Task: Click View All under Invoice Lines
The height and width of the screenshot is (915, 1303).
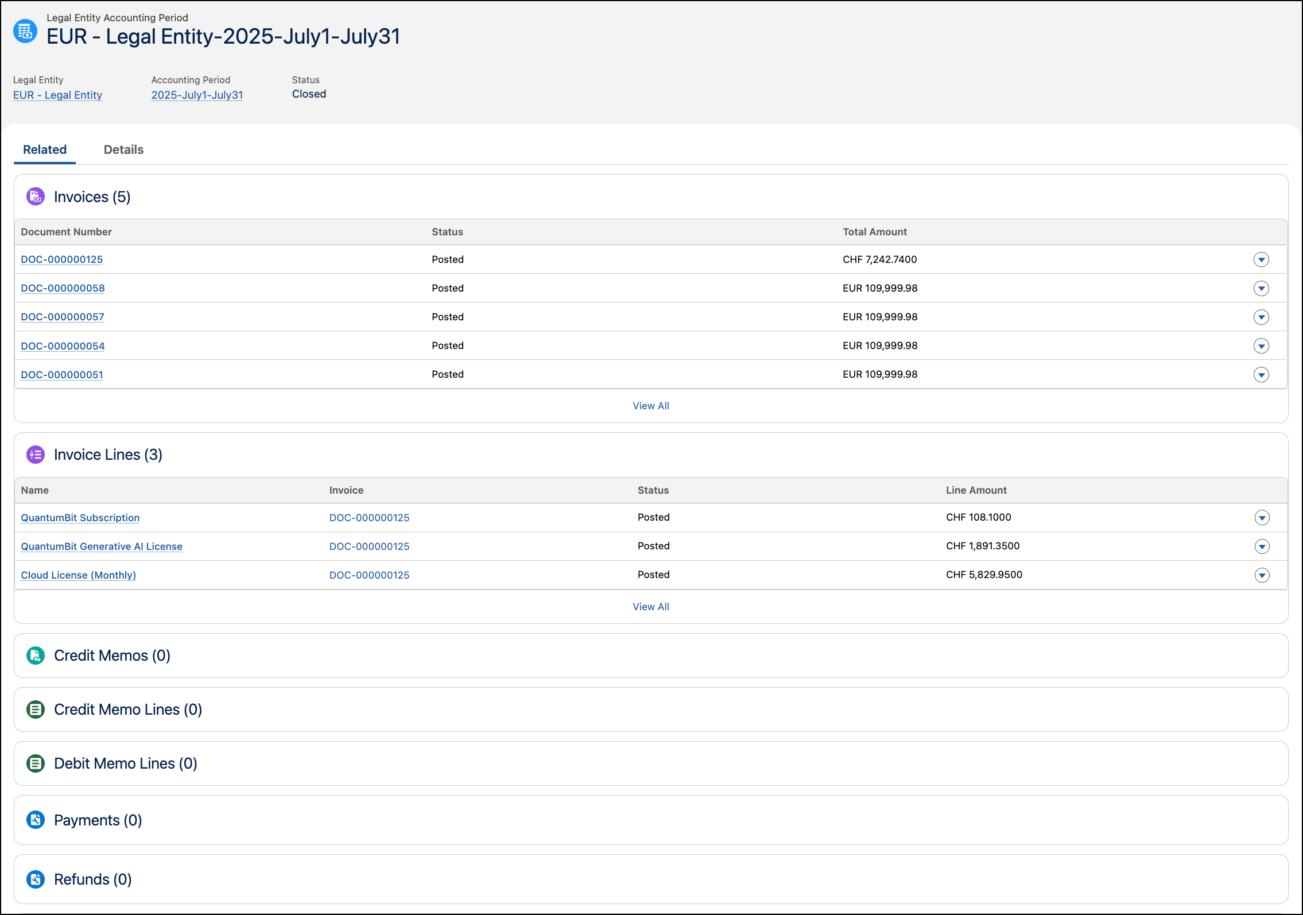Action: [651, 607]
